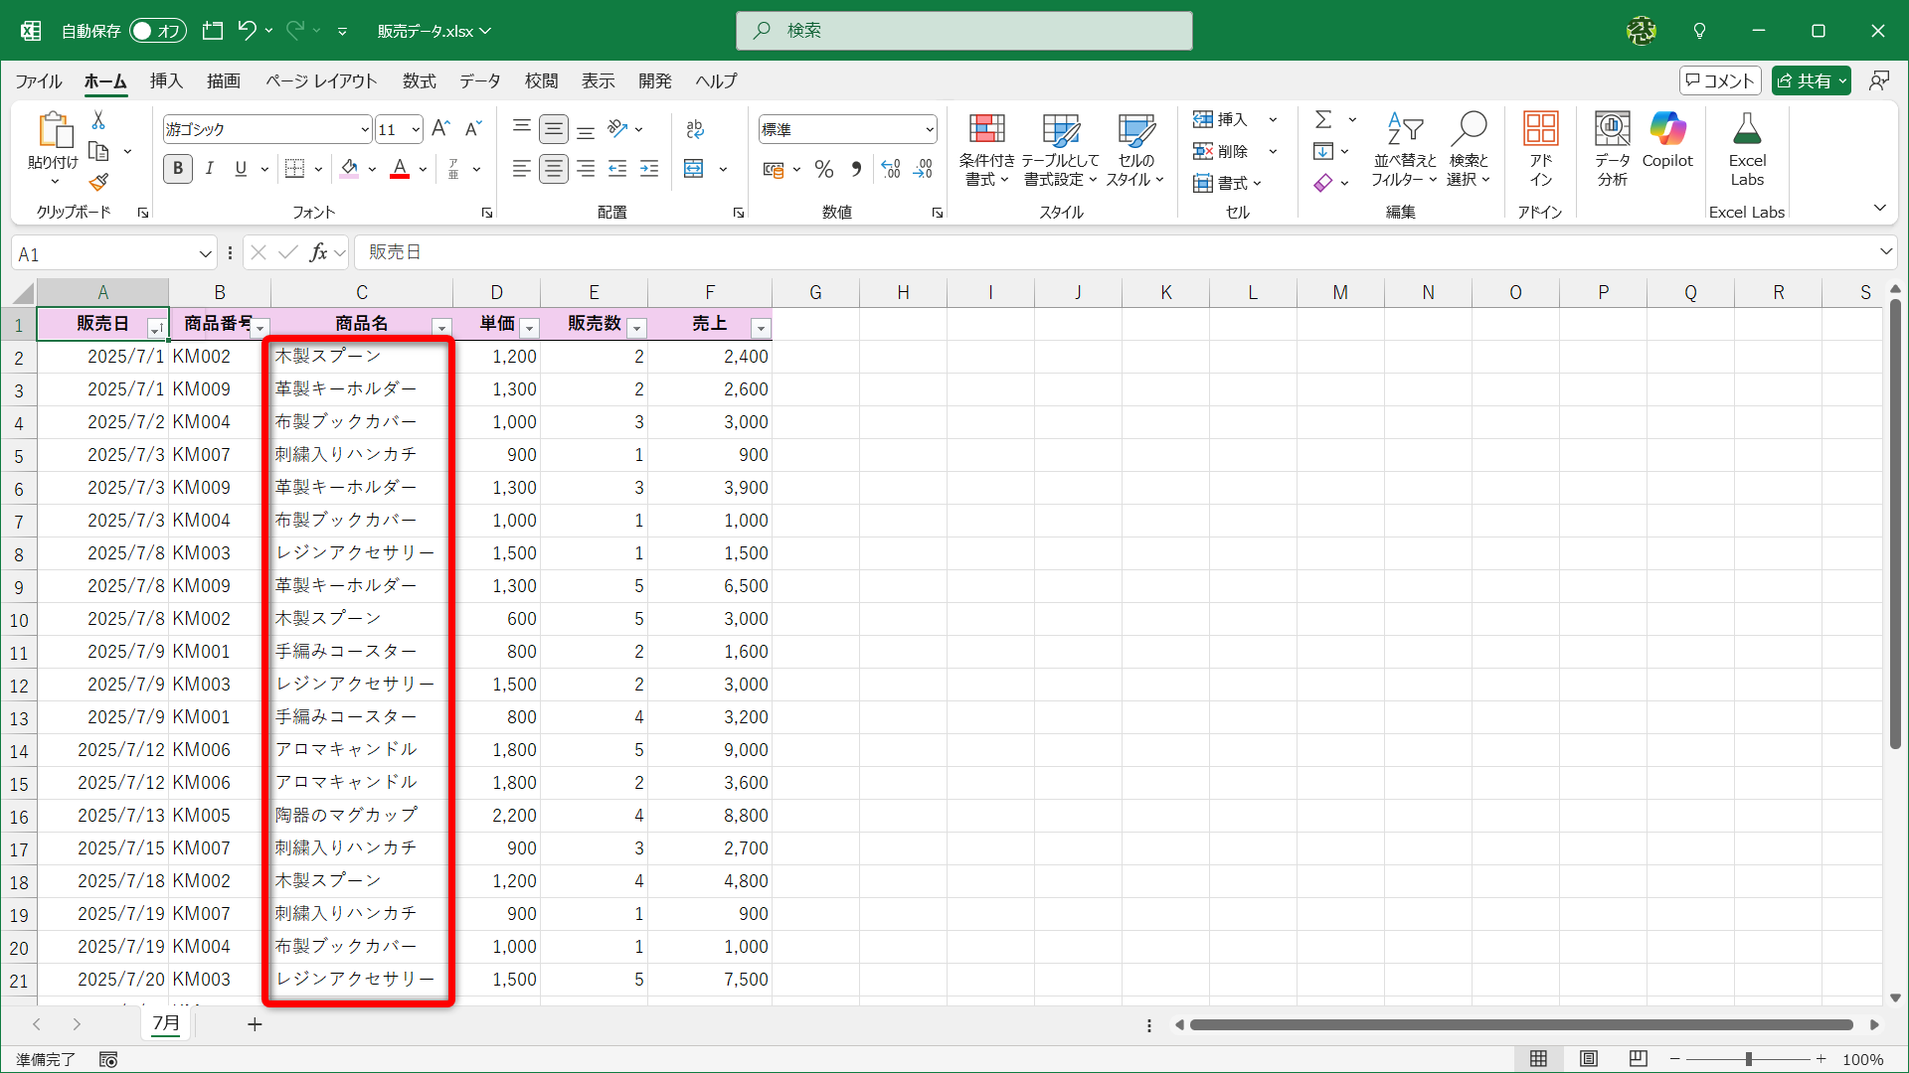Click the AutoSum sigma icon
Viewport: 1909px width, 1073px height.
[1323, 119]
